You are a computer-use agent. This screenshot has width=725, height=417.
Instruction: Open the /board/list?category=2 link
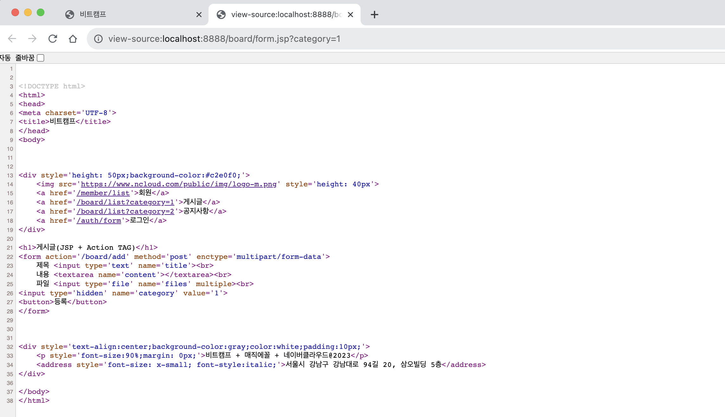pyautogui.click(x=125, y=211)
